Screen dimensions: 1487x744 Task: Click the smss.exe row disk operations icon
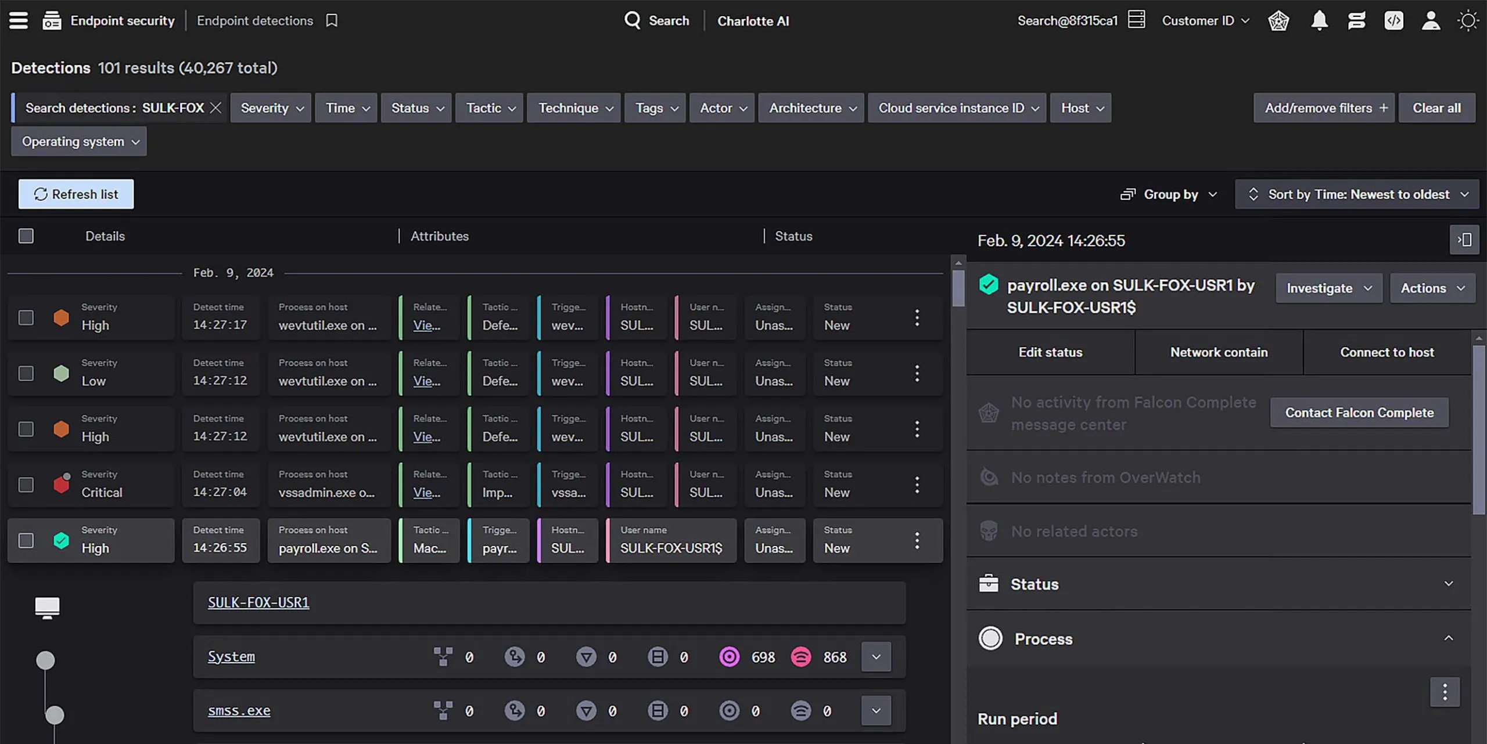point(658,711)
